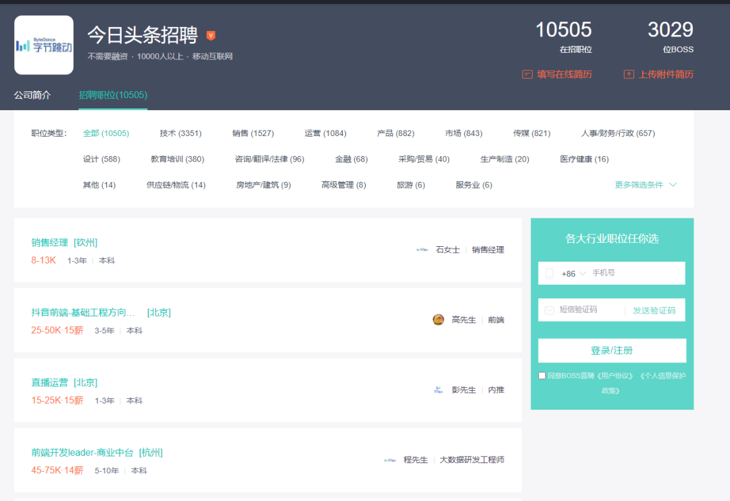This screenshot has width=730, height=501.
Task: Filter by 设计 (588) job type
Action: 101,160
